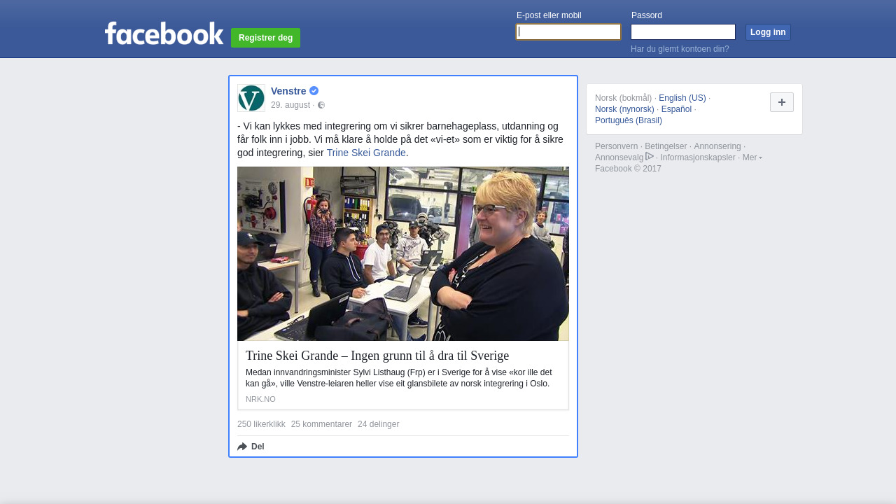Viewport: 896px width, 504px height.
Task: Open the NRK article photo thumbnail
Action: [x=403, y=253]
